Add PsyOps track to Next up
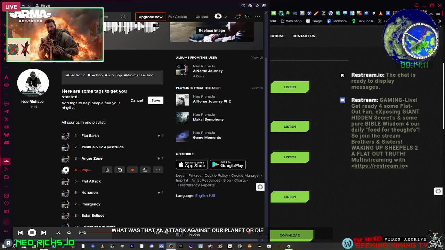 click(x=145, y=170)
